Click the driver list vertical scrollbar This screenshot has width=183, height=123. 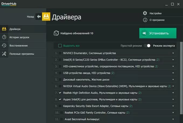tap(181, 78)
